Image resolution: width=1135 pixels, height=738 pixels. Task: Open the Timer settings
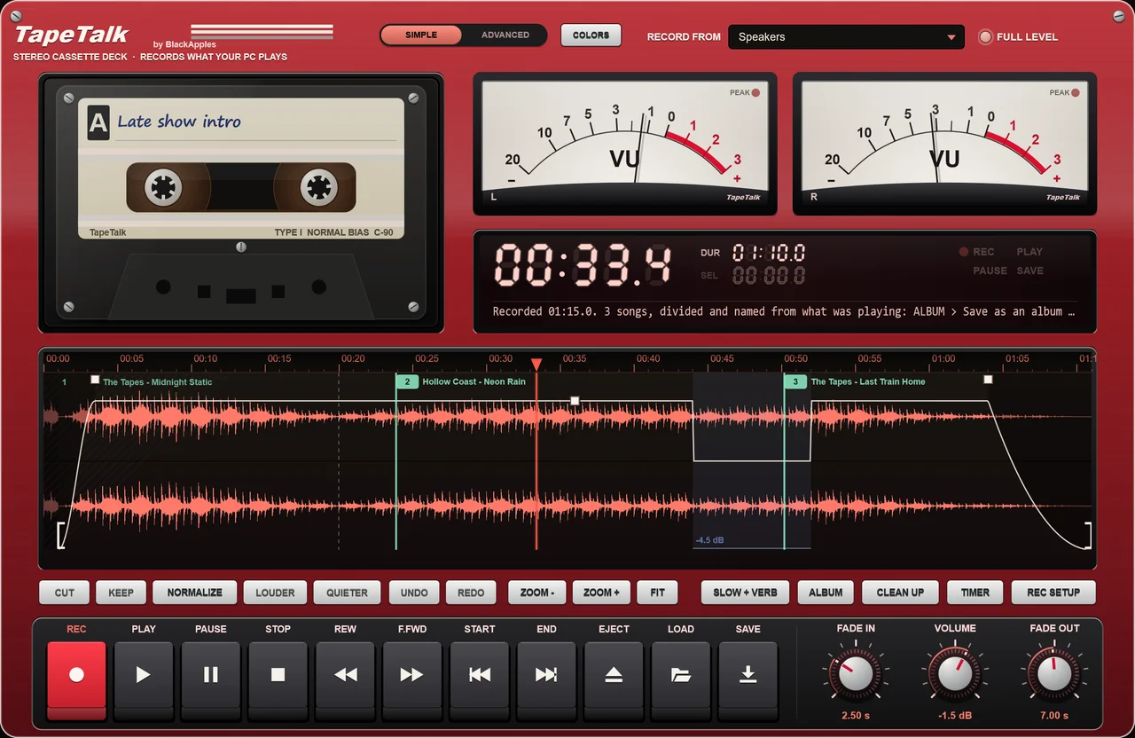click(x=975, y=593)
